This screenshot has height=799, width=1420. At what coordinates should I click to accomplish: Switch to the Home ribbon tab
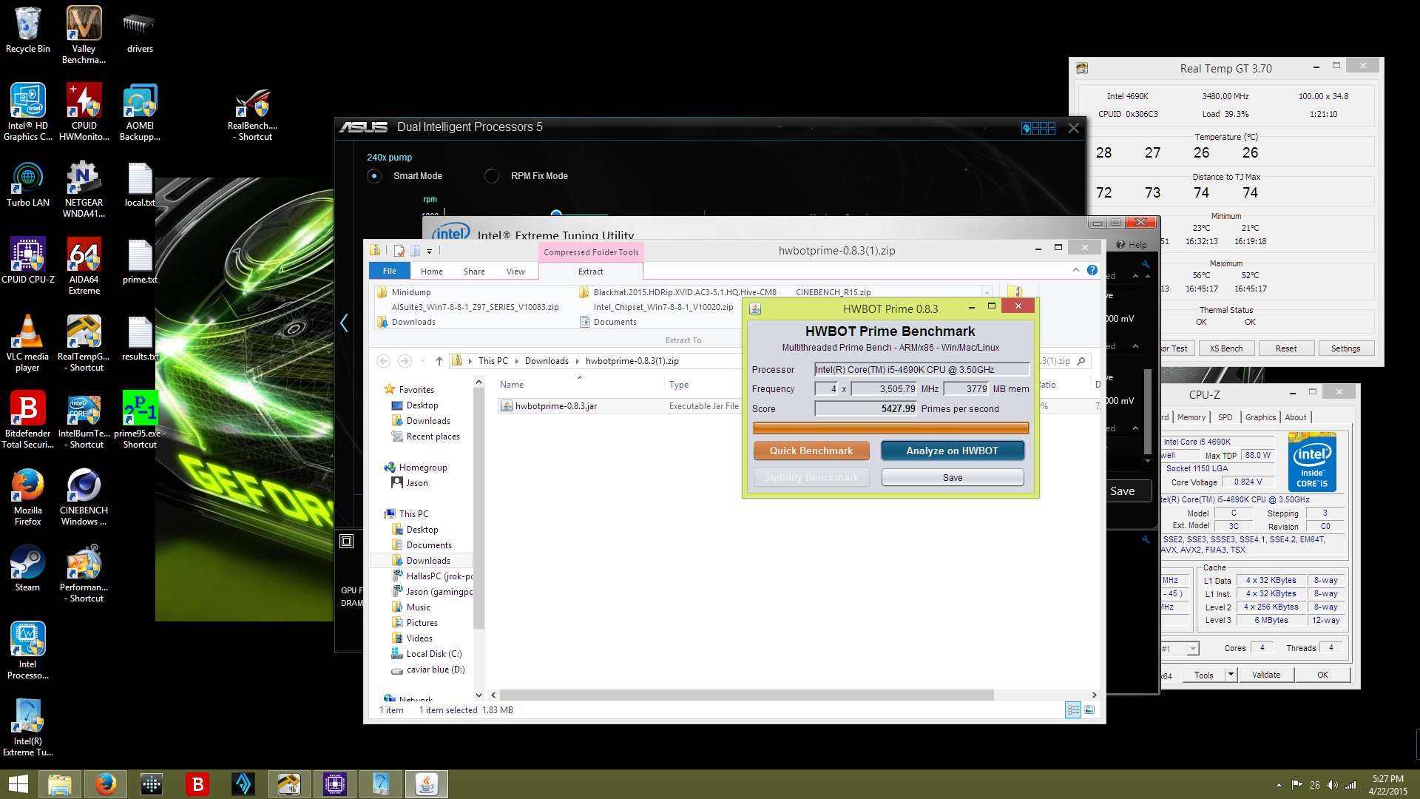tap(432, 272)
